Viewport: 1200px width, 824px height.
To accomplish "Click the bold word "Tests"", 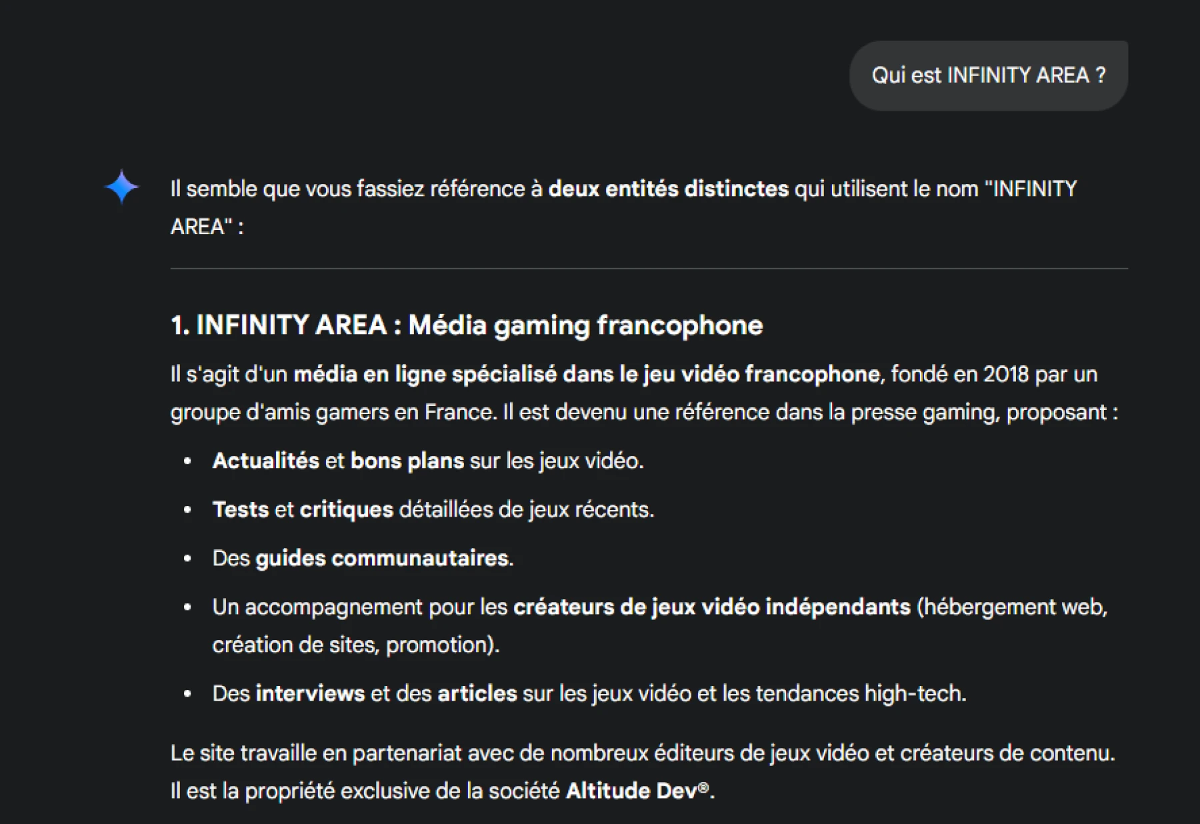I will 240,510.
